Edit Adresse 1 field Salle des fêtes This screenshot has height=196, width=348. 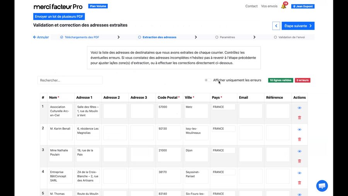[88, 111]
